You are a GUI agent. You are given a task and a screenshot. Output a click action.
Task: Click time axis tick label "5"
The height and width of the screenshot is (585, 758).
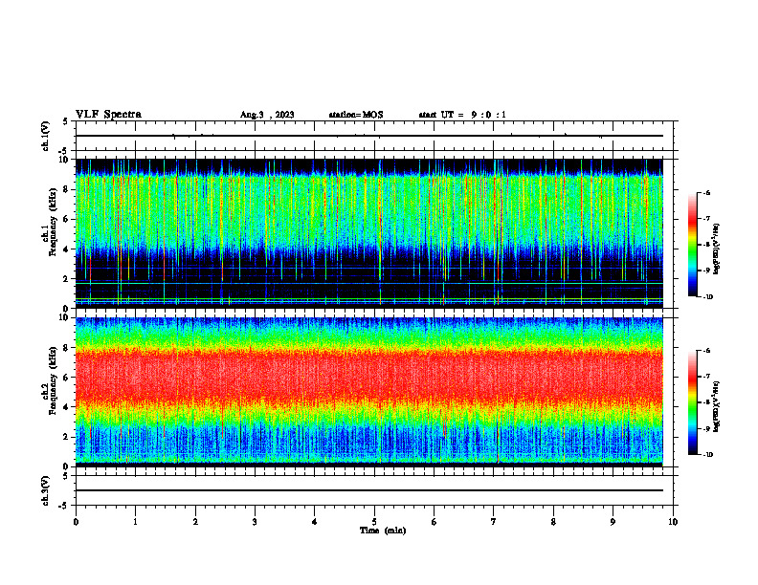pyautogui.click(x=374, y=522)
